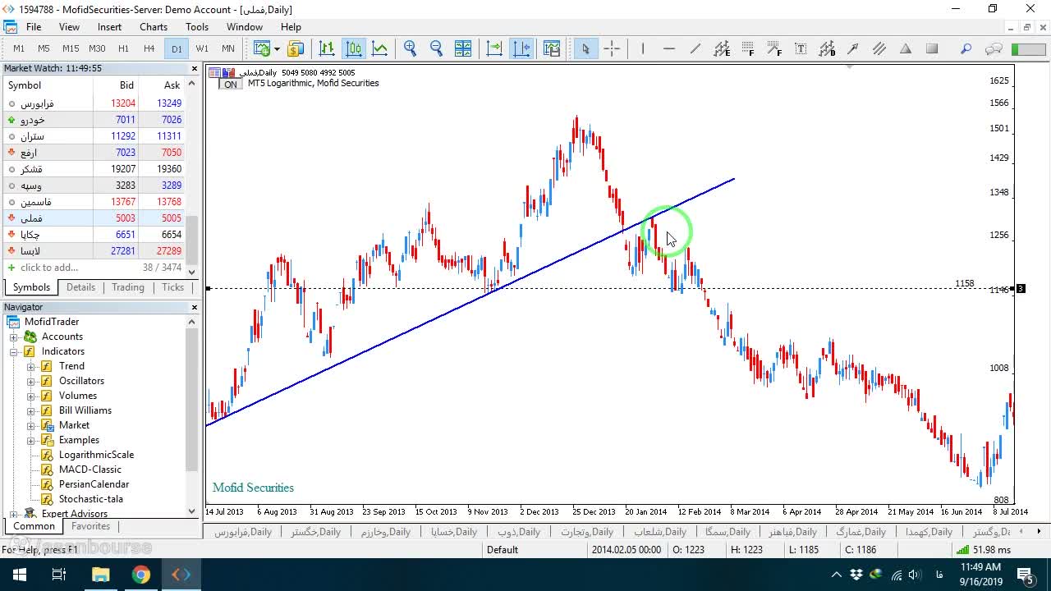Switch chart to line chart icon

tap(380, 48)
